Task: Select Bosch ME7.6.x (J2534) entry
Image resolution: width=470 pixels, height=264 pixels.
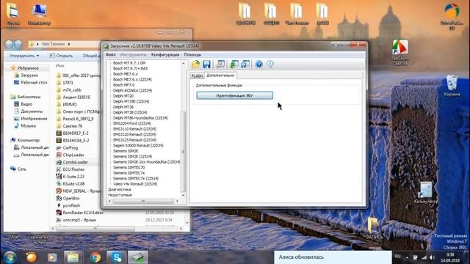Action: [132, 79]
